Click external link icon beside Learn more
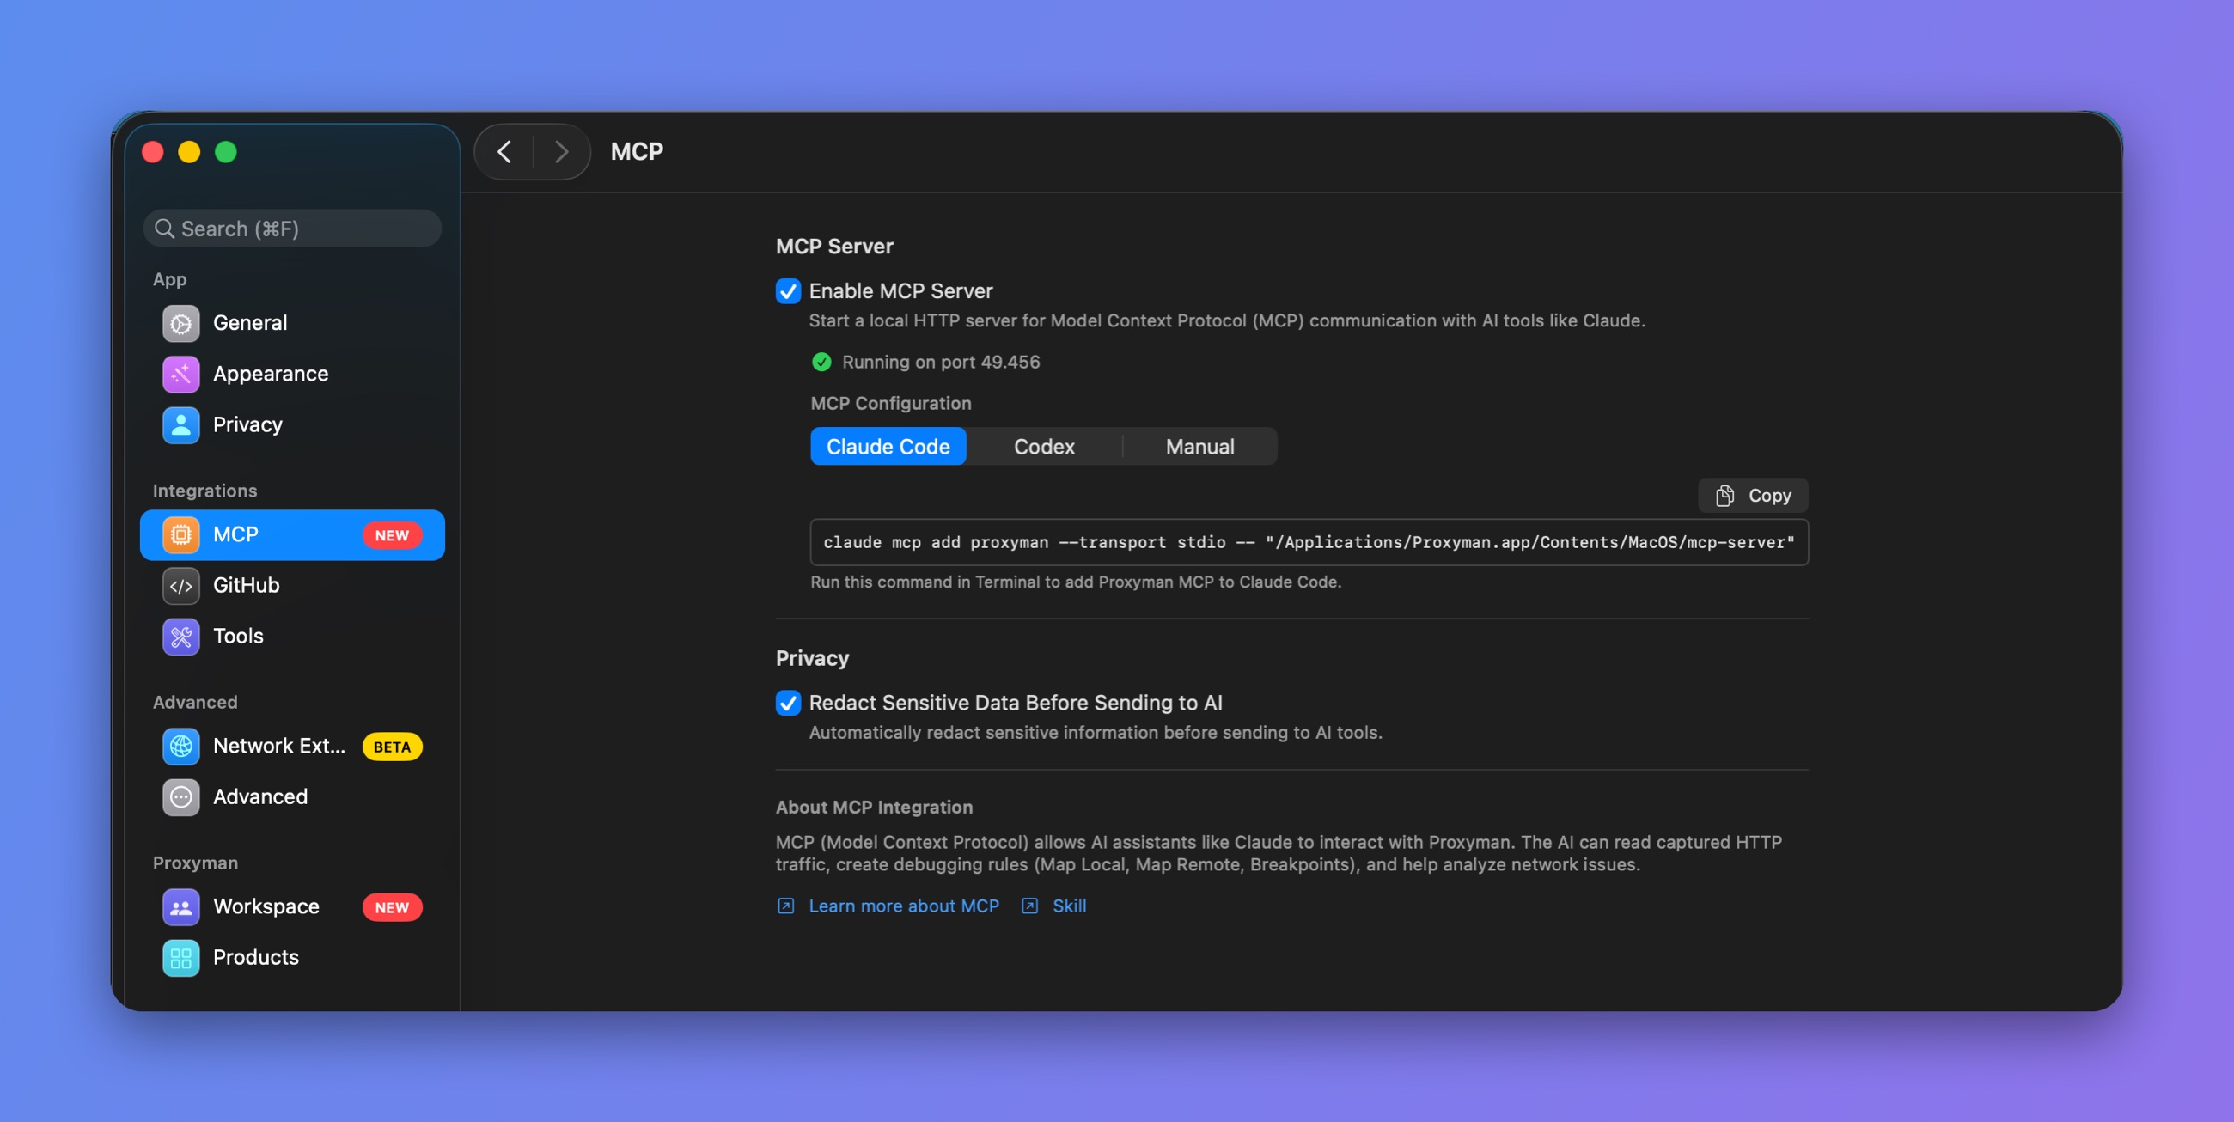 coord(785,906)
